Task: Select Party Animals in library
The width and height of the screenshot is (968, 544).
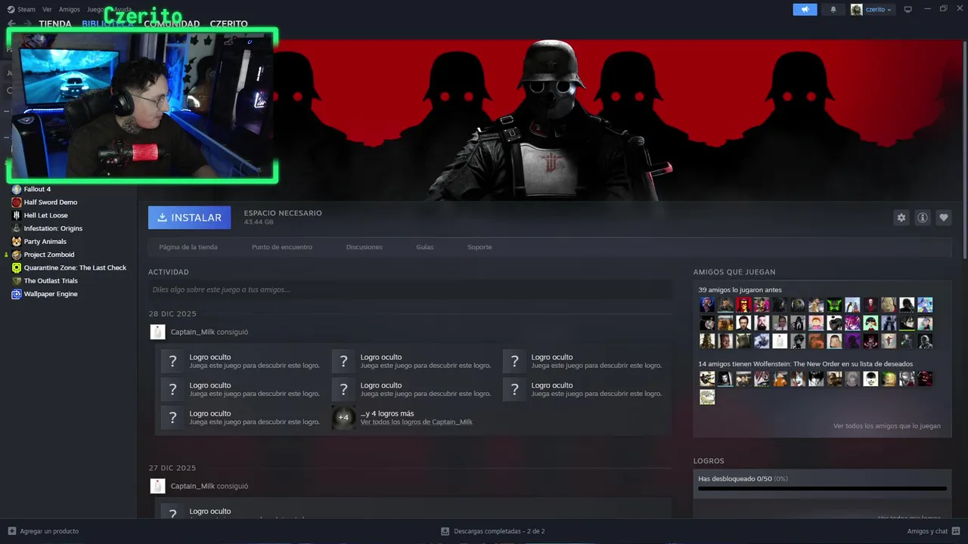Action: (45, 242)
